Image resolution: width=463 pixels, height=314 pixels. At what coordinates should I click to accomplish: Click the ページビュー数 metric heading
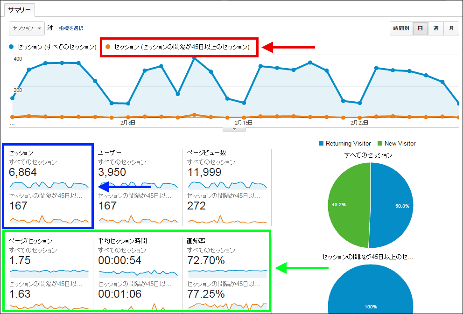coord(207,153)
